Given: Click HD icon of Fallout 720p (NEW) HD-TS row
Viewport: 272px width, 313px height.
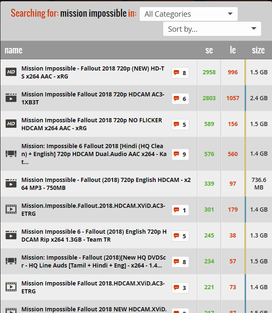Looking at the screenshot, I should coord(11,72).
